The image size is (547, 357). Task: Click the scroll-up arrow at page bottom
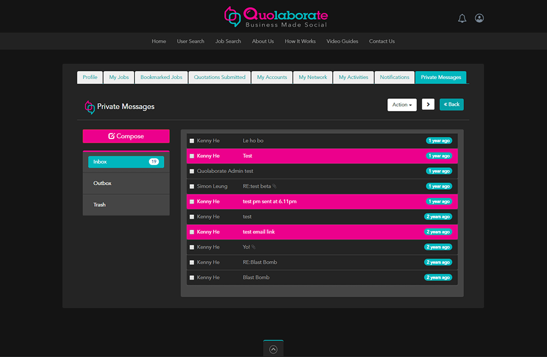pos(273,349)
